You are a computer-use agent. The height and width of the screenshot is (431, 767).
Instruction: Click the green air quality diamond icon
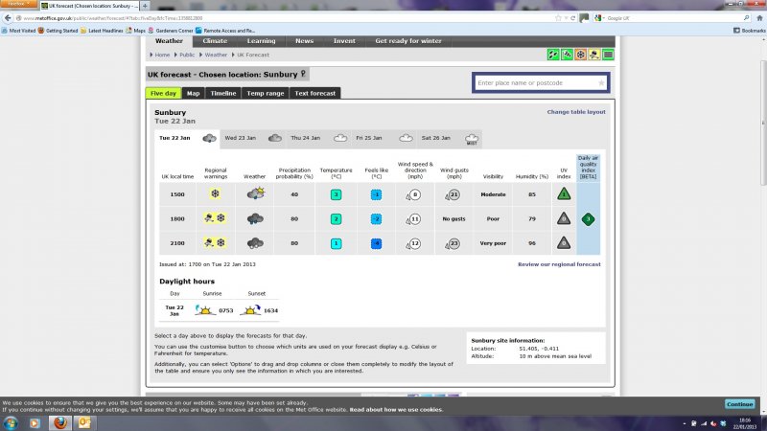(x=588, y=219)
